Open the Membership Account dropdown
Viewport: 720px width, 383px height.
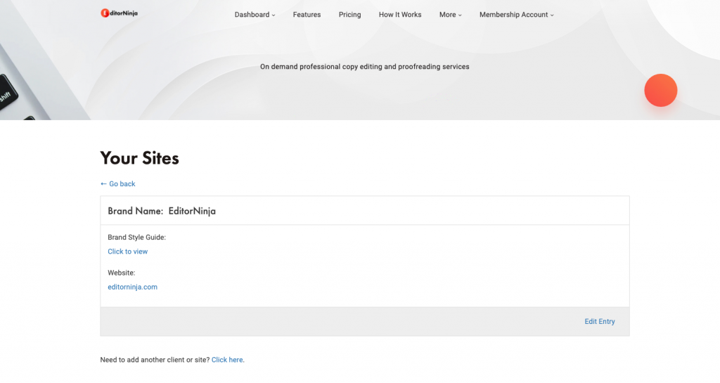tap(517, 15)
